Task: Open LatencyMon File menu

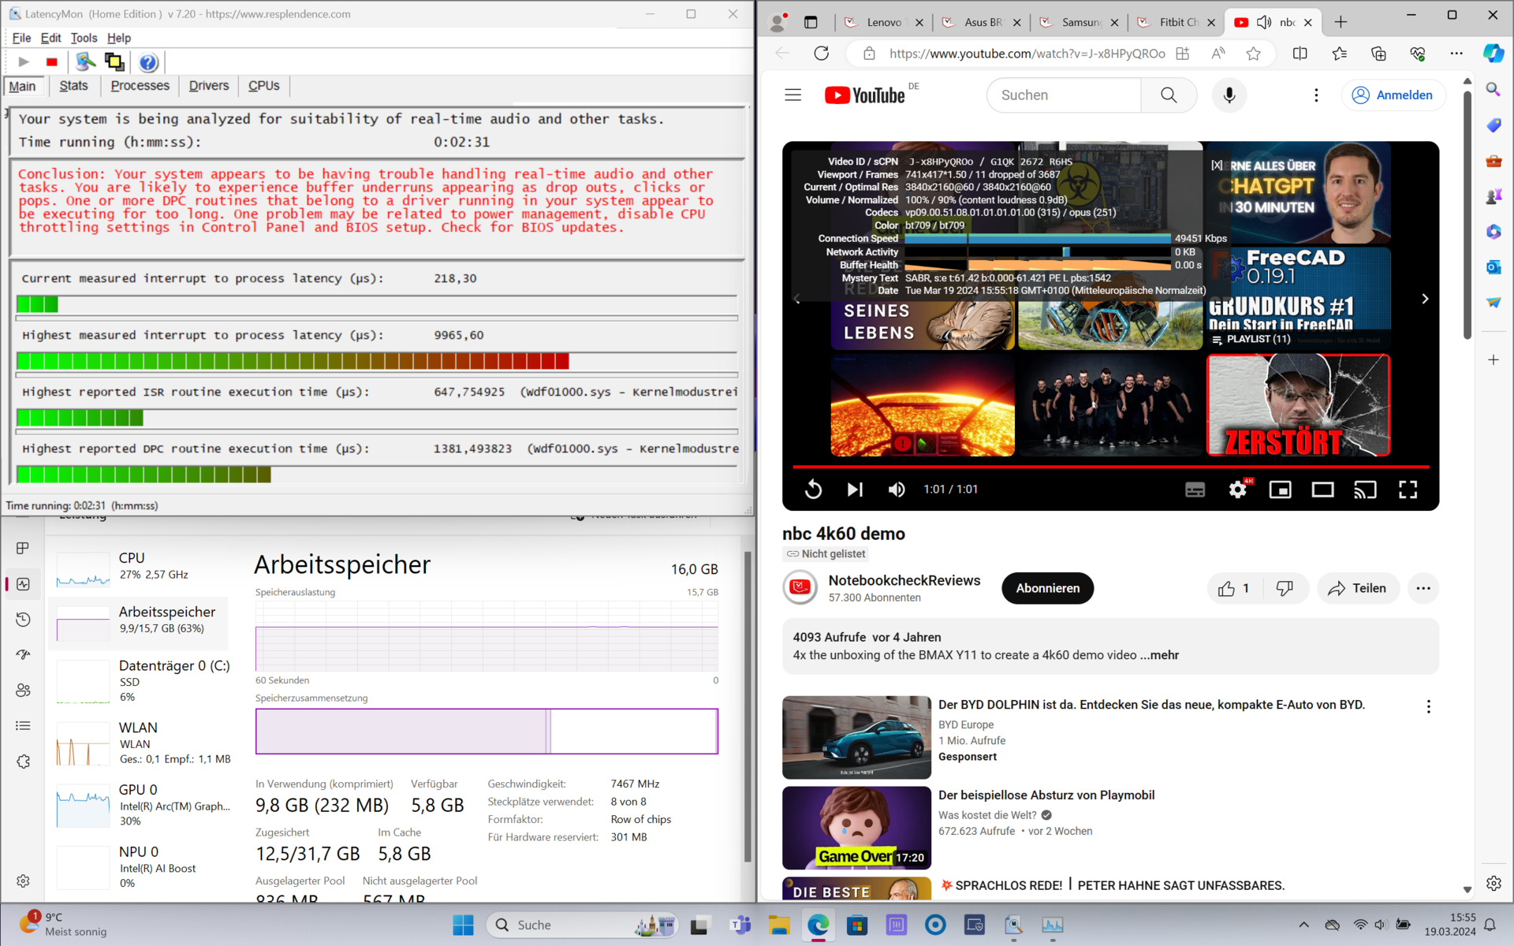Action: coord(21,38)
